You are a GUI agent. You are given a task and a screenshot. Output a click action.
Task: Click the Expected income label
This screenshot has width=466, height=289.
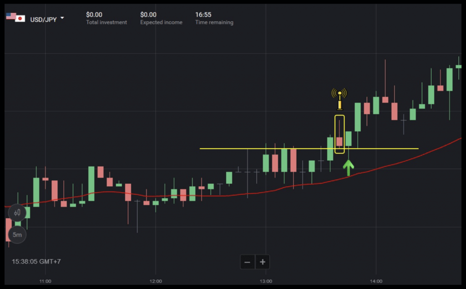click(162, 22)
